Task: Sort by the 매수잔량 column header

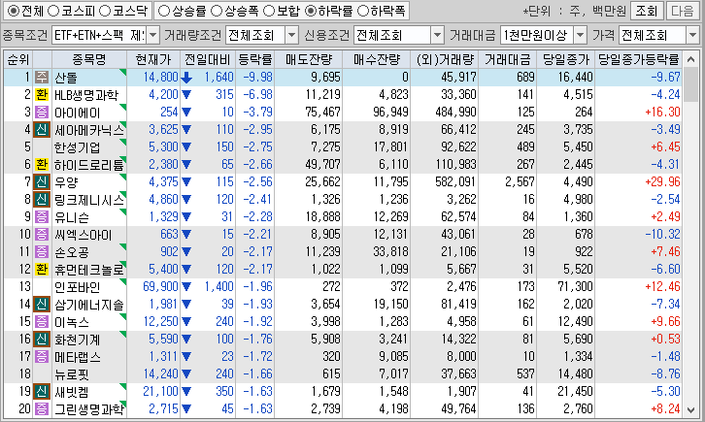Action: click(x=377, y=59)
